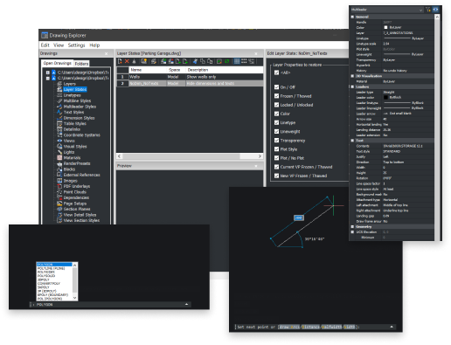Toggle the <All> checkbox
Image resolution: width=451 pixels, height=345 pixels.
276,72
